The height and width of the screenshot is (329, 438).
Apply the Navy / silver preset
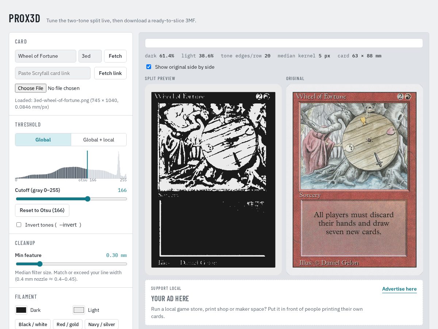coord(102,324)
